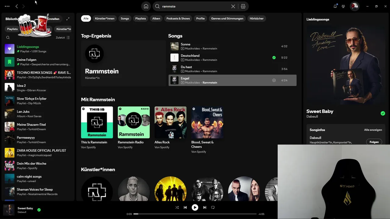Follow Dabeull with the Folgen button
This screenshot has width=390, height=219.
[374, 142]
